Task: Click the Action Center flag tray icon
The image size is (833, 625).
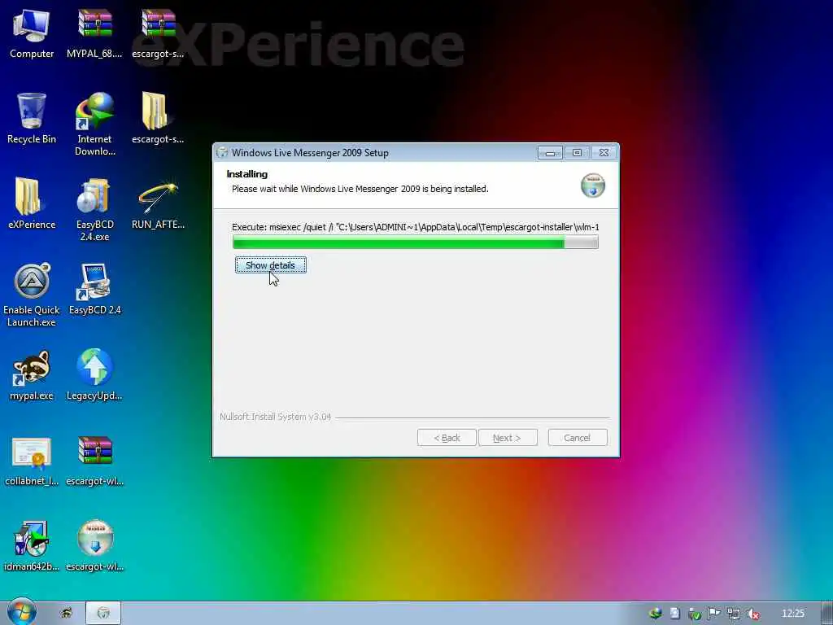Action: click(x=713, y=614)
